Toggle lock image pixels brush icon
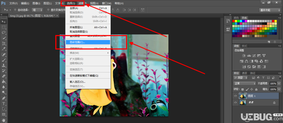283x123 pixels. click(247, 89)
